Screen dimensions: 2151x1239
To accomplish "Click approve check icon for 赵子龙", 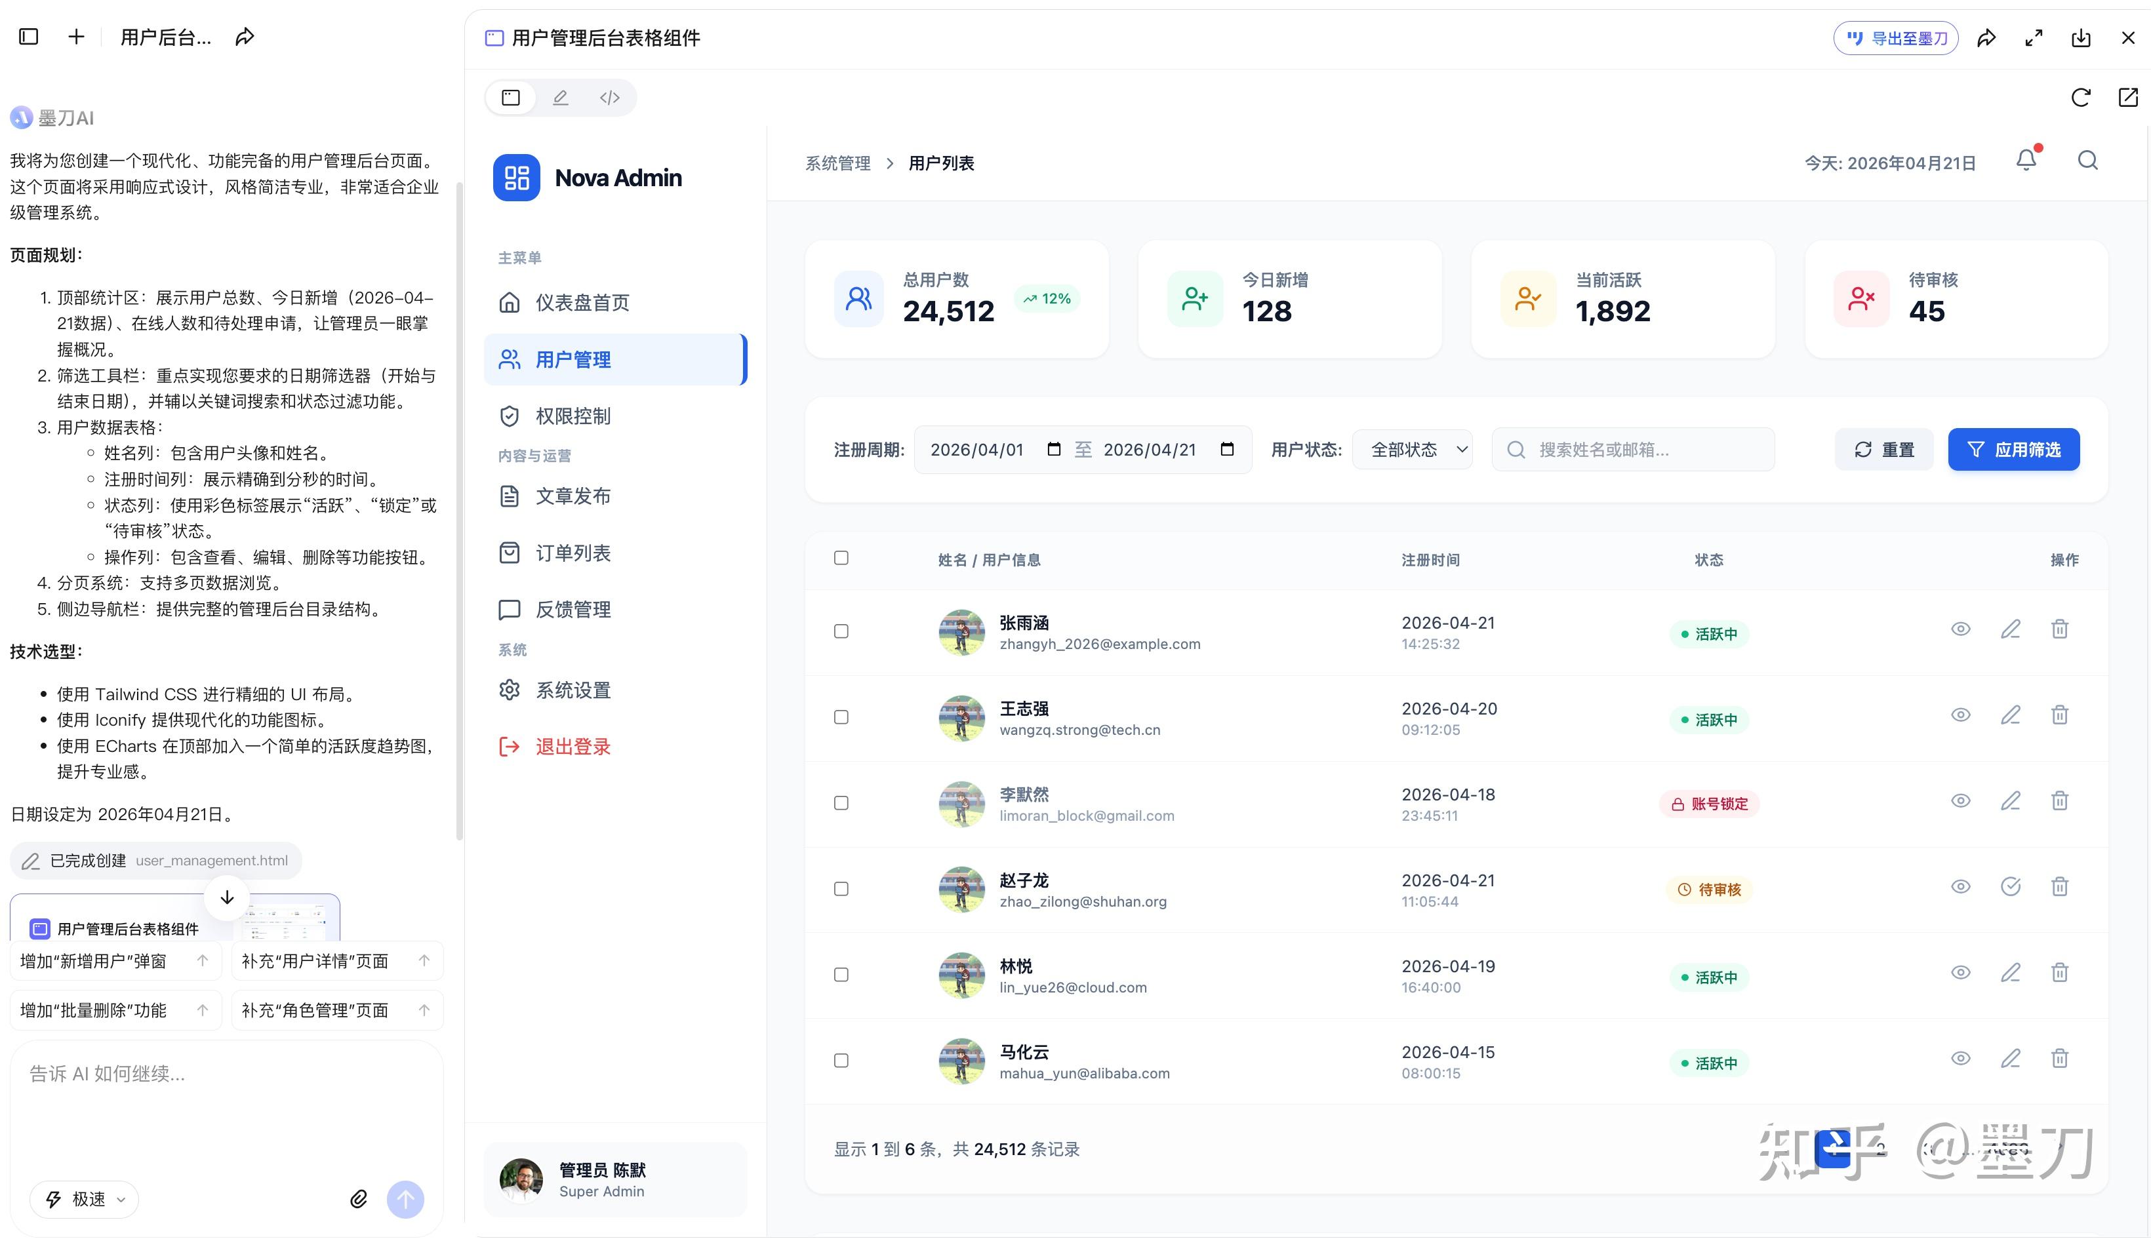I will coord(2010,888).
